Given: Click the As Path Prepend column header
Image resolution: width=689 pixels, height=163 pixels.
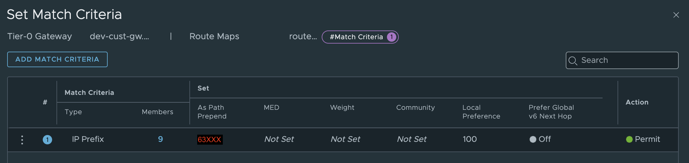Looking at the screenshot, I should 212,112.
